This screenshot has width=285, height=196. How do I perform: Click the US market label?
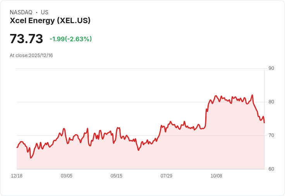point(45,12)
